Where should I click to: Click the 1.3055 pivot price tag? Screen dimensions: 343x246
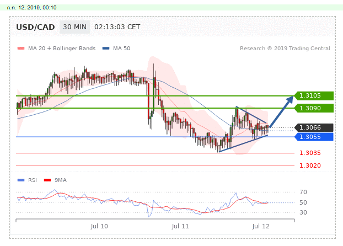314,137
